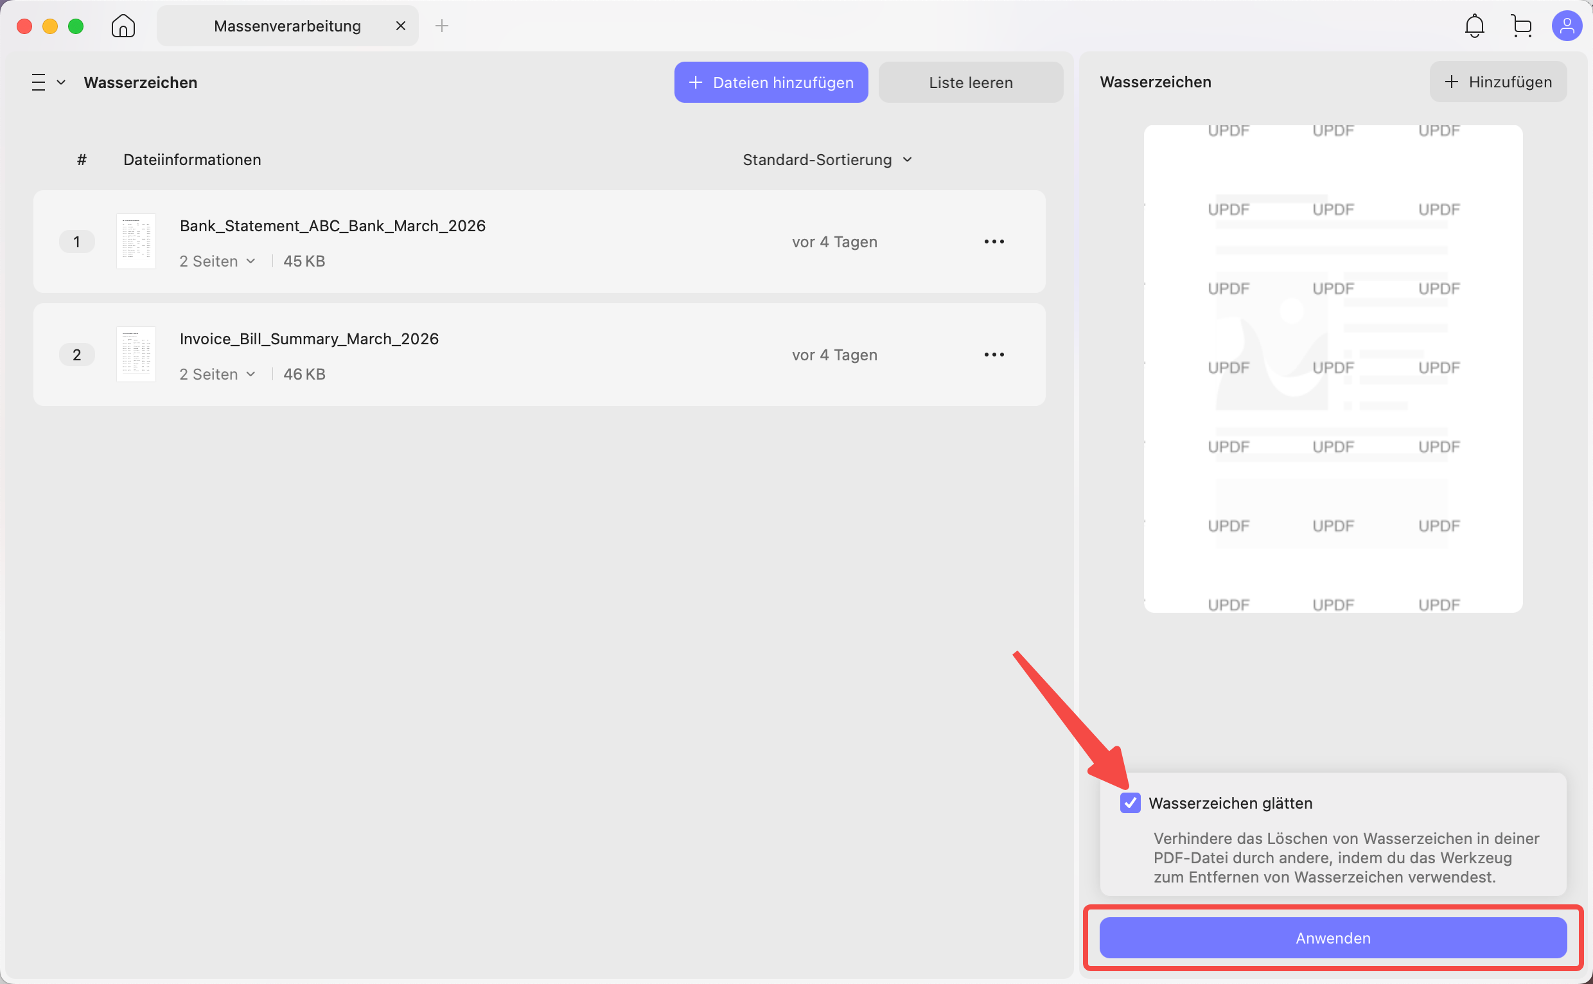Expand 2 Seiten of Bank_Statement file
The image size is (1593, 984).
tap(217, 261)
